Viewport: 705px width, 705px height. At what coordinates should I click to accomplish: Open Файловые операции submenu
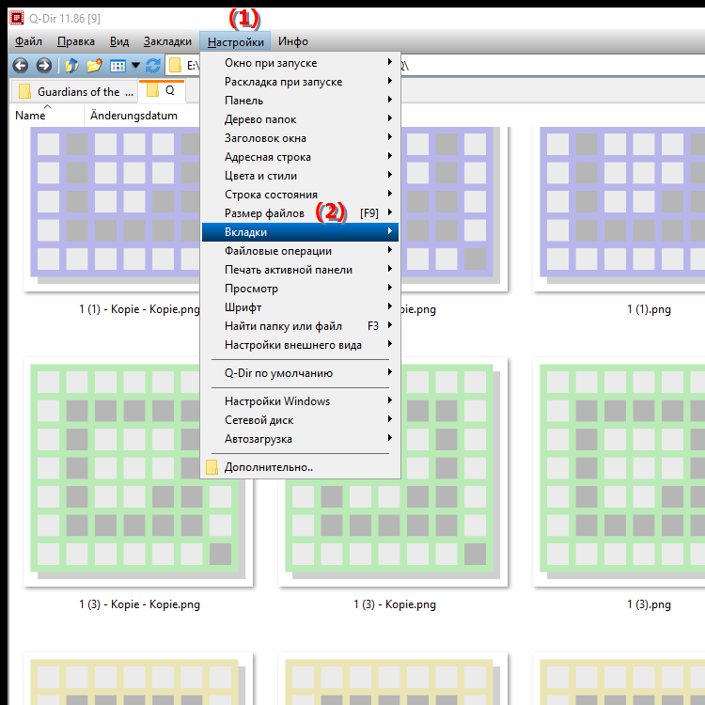[x=300, y=251]
